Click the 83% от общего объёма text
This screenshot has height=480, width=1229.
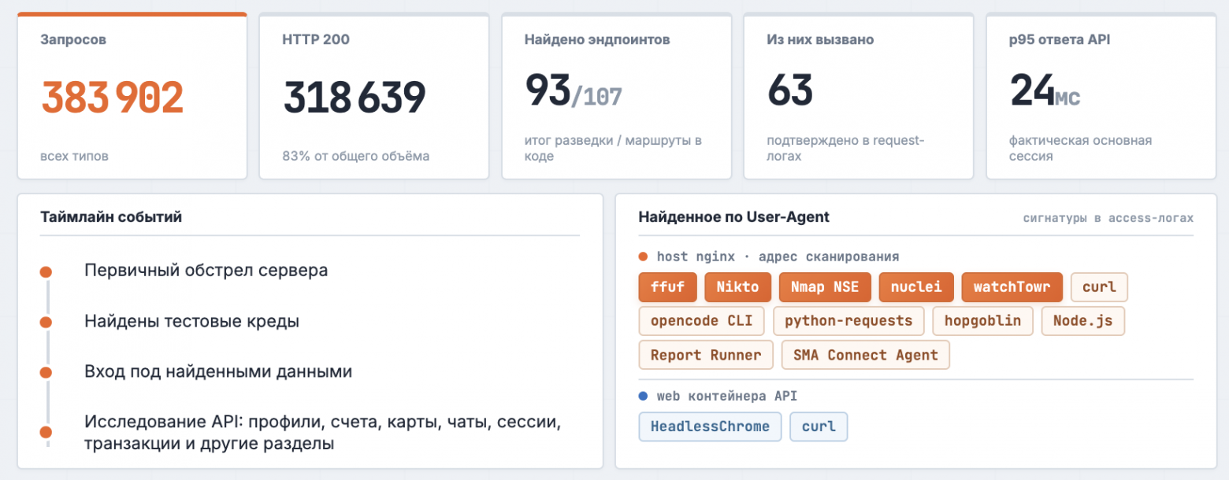tap(356, 156)
